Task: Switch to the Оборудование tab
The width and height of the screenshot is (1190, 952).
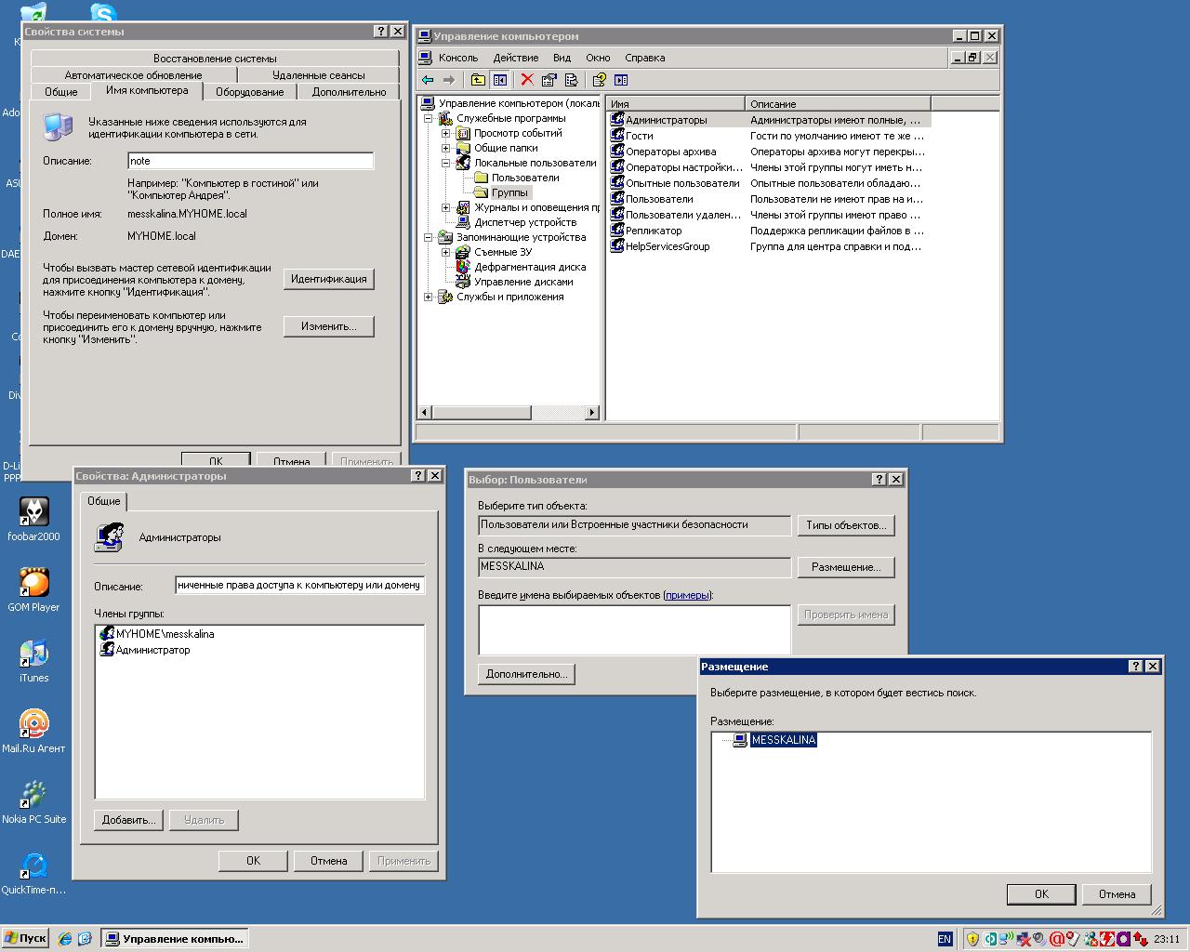Action: click(249, 92)
